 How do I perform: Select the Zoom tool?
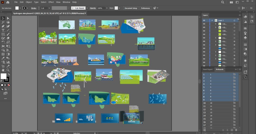click(8, 70)
